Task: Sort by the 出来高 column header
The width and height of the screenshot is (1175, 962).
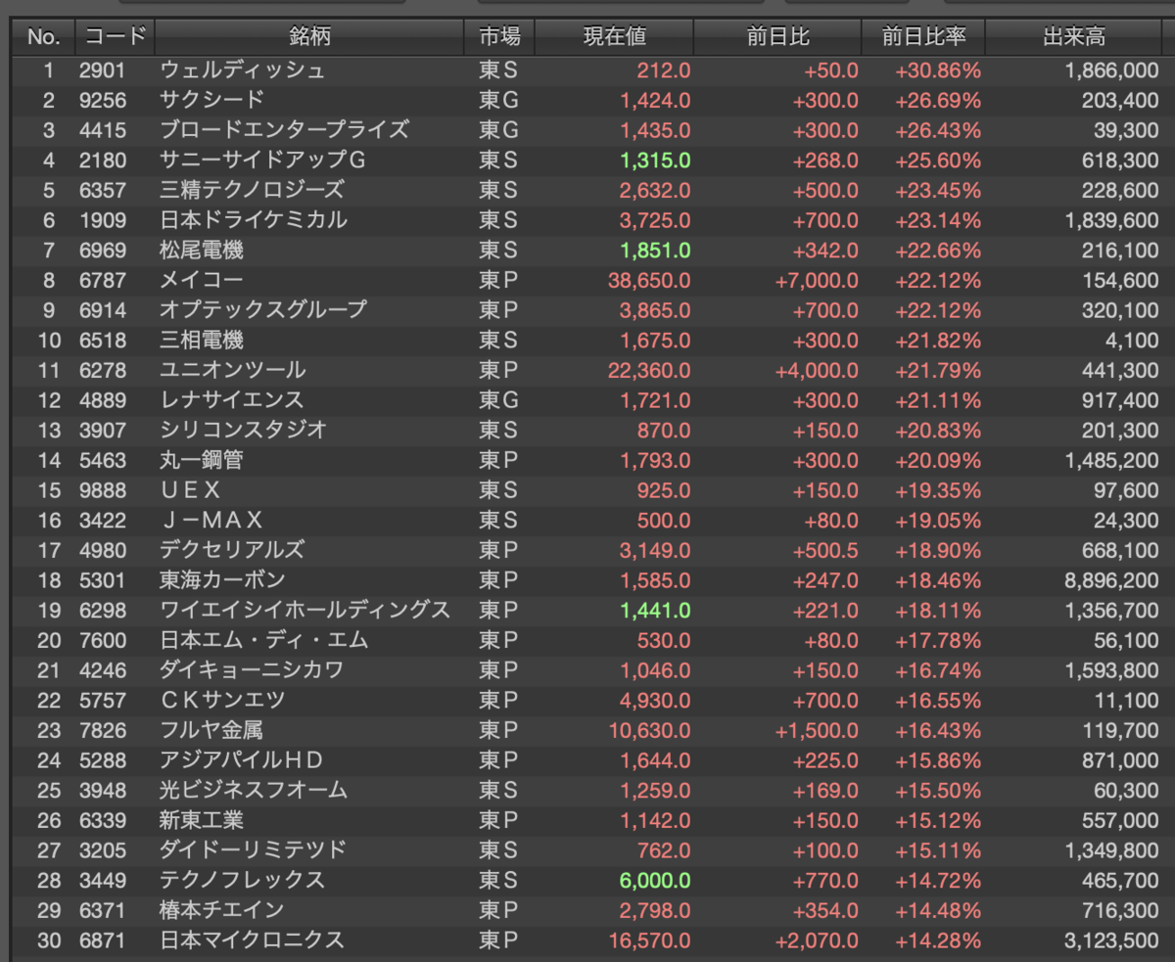Action: [x=1074, y=37]
